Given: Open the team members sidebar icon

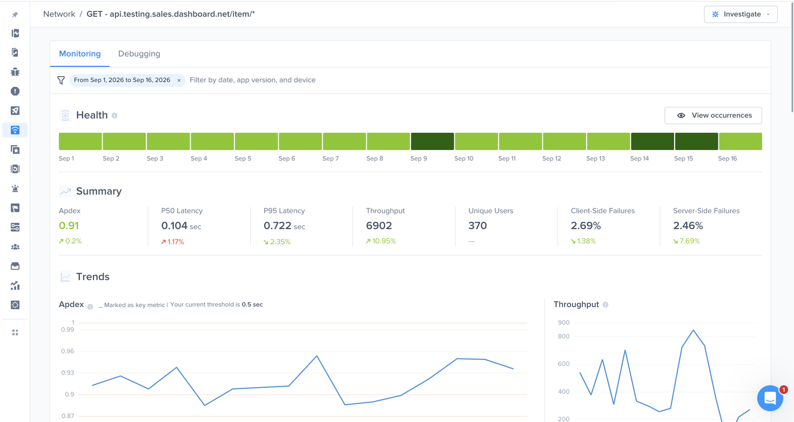Looking at the screenshot, I should [15, 247].
